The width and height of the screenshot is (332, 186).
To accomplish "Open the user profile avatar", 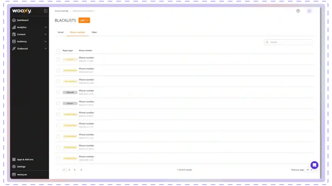I will point(309,11).
